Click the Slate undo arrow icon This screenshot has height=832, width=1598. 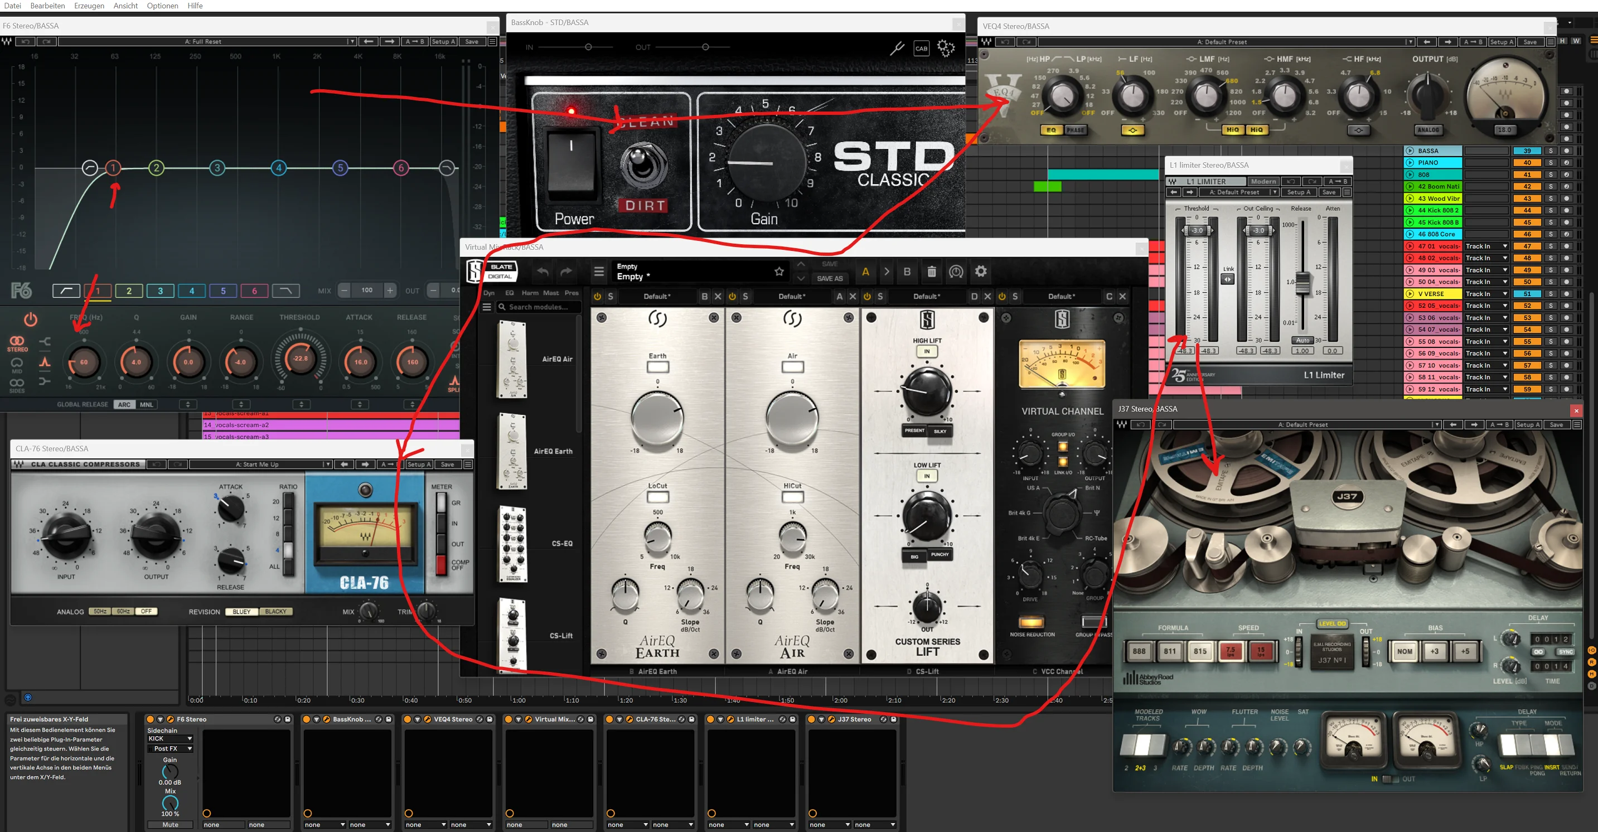pyautogui.click(x=543, y=272)
